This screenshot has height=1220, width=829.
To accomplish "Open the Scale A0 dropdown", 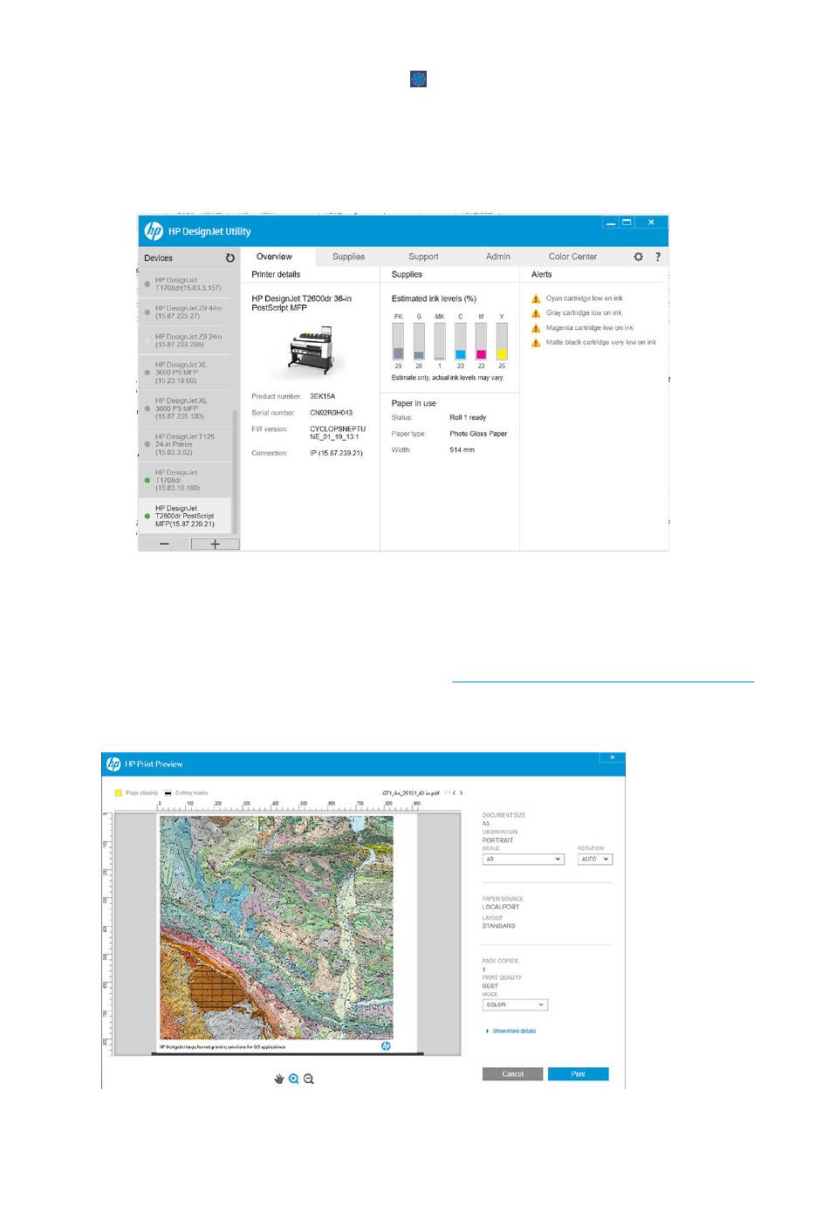I will [x=524, y=859].
